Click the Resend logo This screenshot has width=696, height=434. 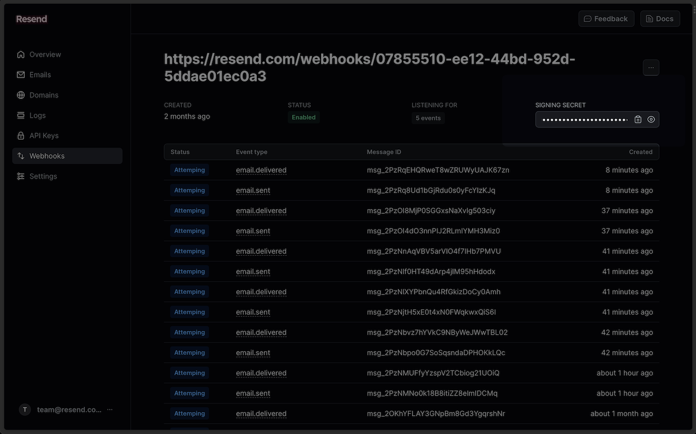[x=31, y=19]
